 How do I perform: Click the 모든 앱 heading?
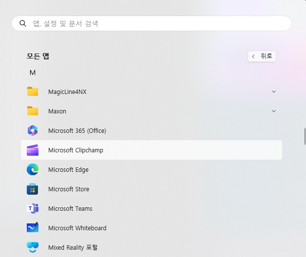(38, 56)
